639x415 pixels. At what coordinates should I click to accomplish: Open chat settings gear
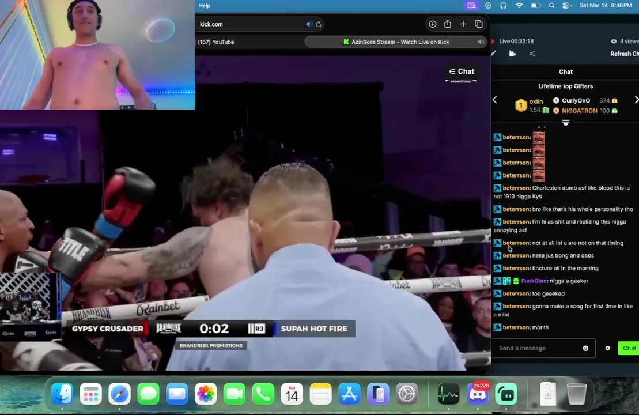[x=608, y=348]
